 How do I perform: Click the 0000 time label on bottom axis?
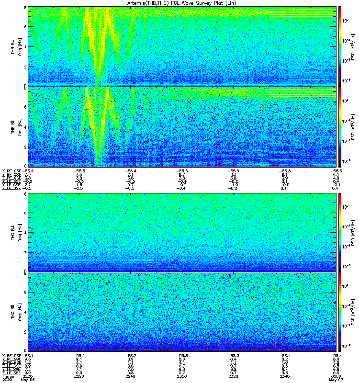[336, 376]
